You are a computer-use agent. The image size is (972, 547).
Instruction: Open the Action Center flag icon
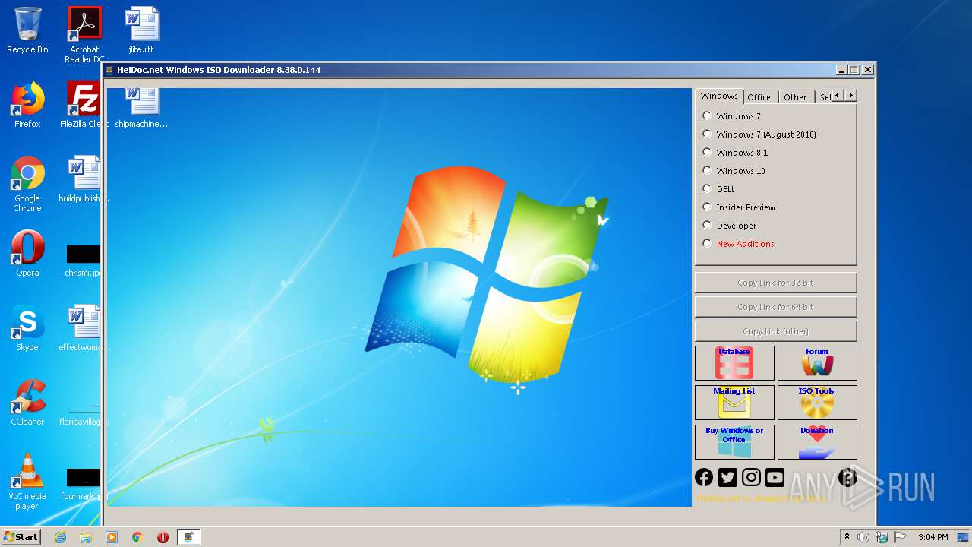[898, 537]
